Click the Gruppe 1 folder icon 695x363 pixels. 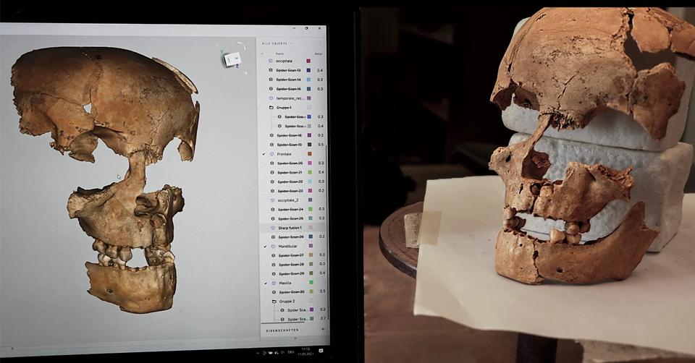271,107
